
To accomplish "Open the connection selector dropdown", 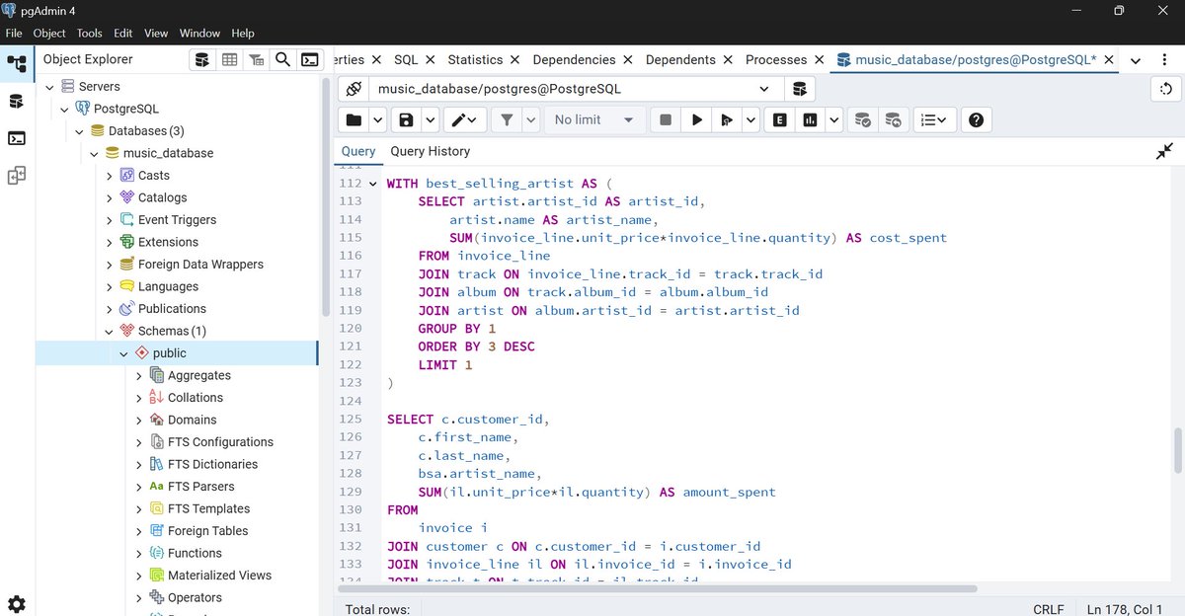I will 764,89.
